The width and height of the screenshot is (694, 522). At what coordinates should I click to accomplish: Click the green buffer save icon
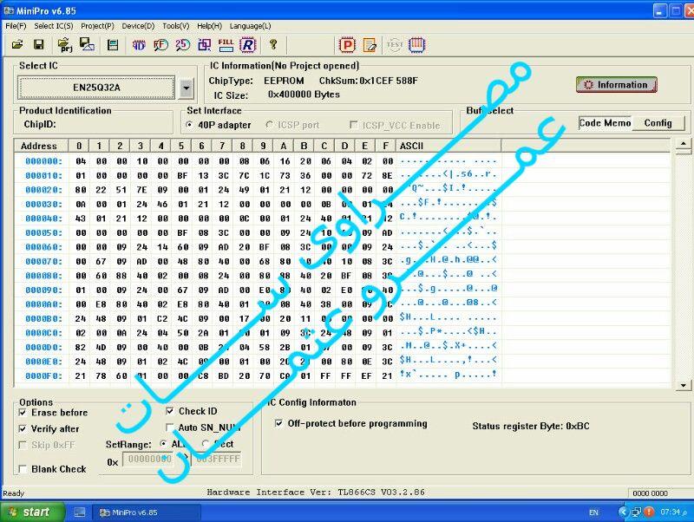[x=113, y=45]
